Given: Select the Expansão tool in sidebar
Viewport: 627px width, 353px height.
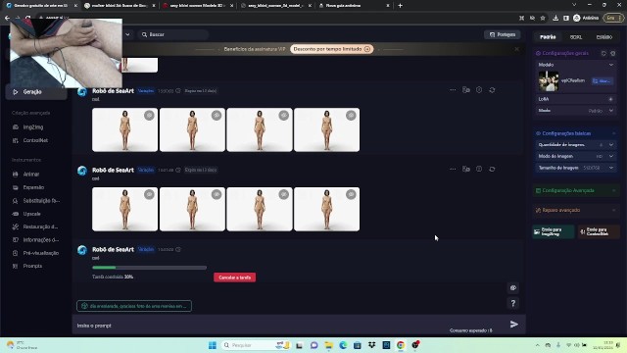Looking at the screenshot, I should point(33,187).
